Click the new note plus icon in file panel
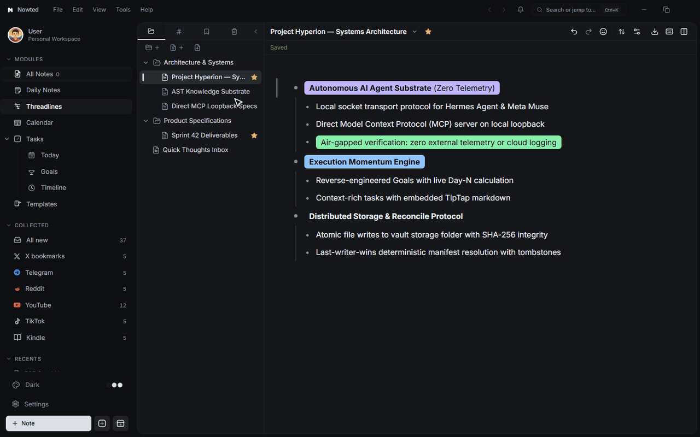The width and height of the screenshot is (700, 437). coord(177,48)
